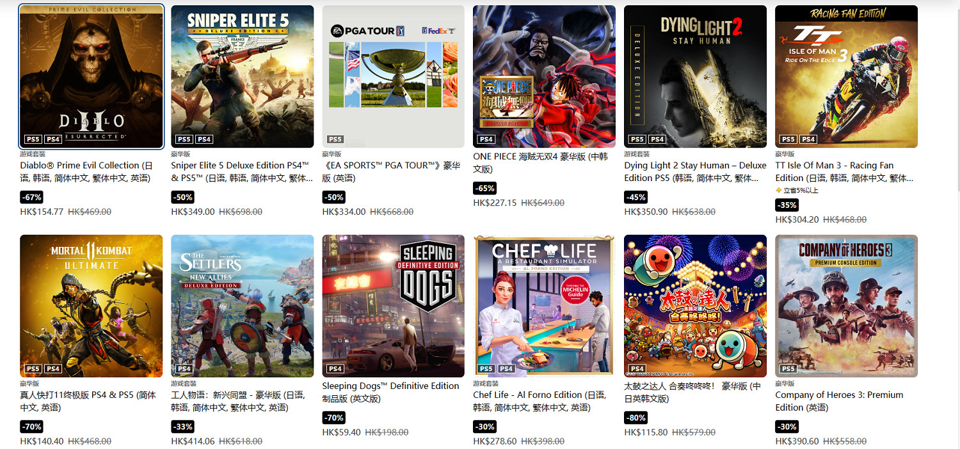The image size is (960, 449).
Task: Open the Dying Light 2 Stay Human cover
Action: point(696,77)
